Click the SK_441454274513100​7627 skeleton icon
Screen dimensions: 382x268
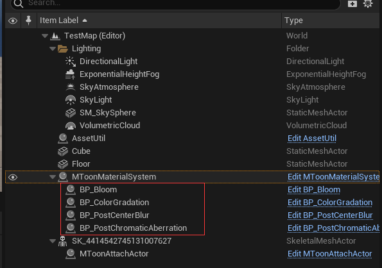click(x=63, y=241)
